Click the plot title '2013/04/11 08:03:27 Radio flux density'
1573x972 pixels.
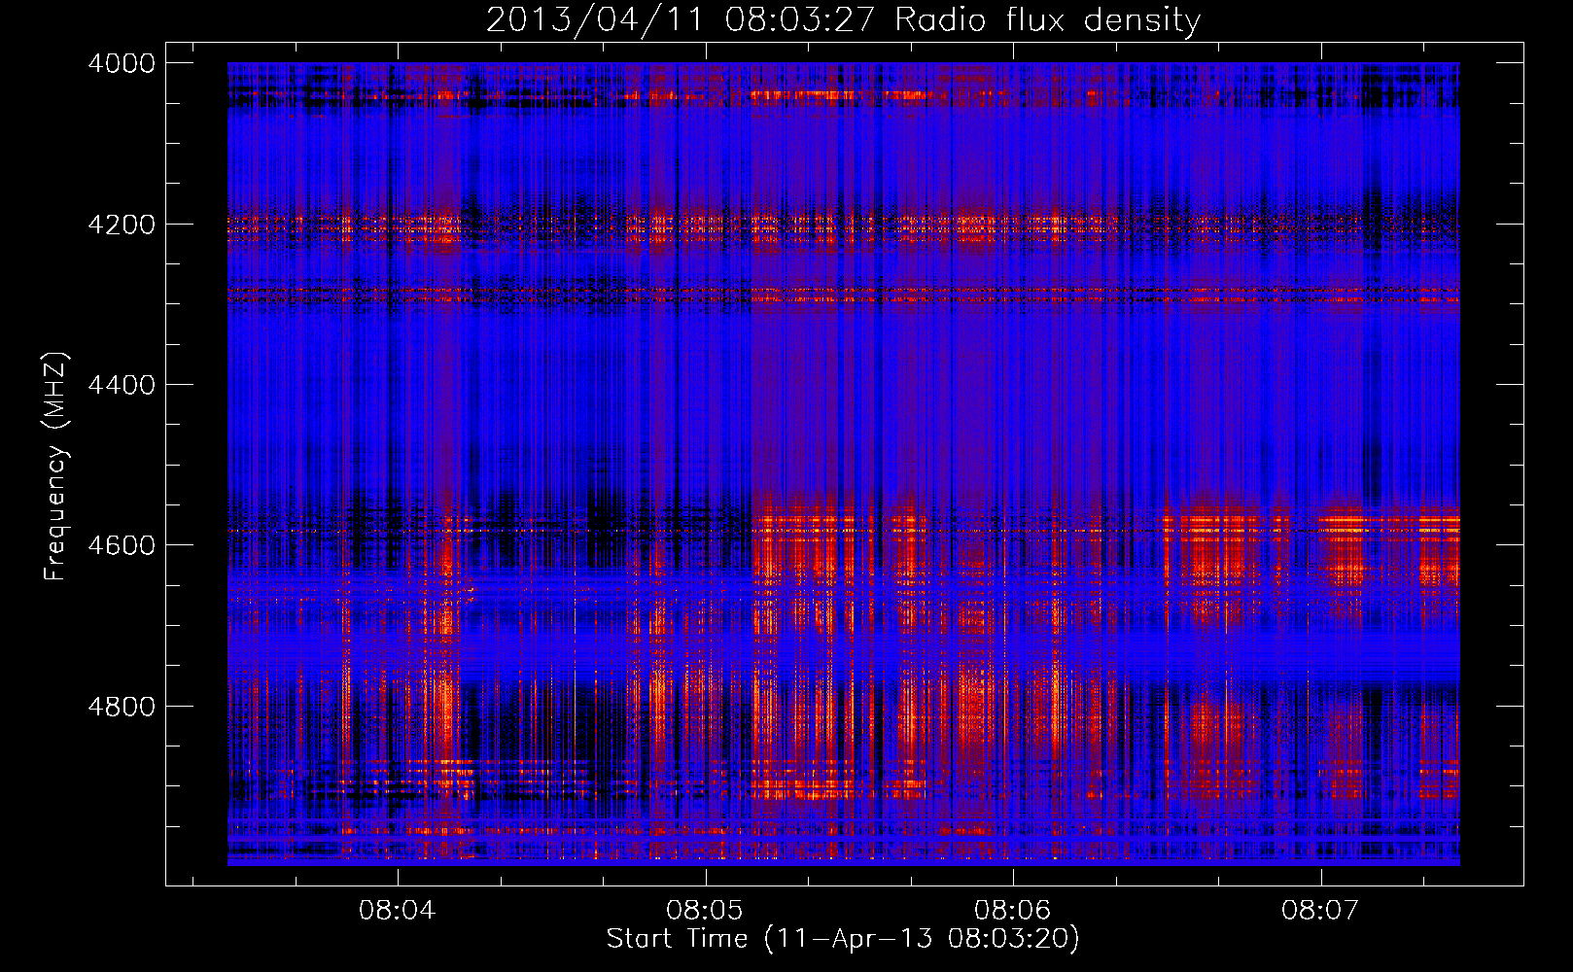(843, 19)
